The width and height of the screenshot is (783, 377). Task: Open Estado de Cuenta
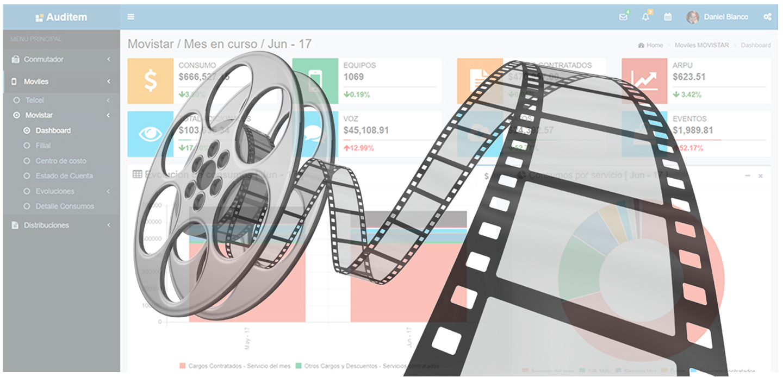(x=64, y=176)
